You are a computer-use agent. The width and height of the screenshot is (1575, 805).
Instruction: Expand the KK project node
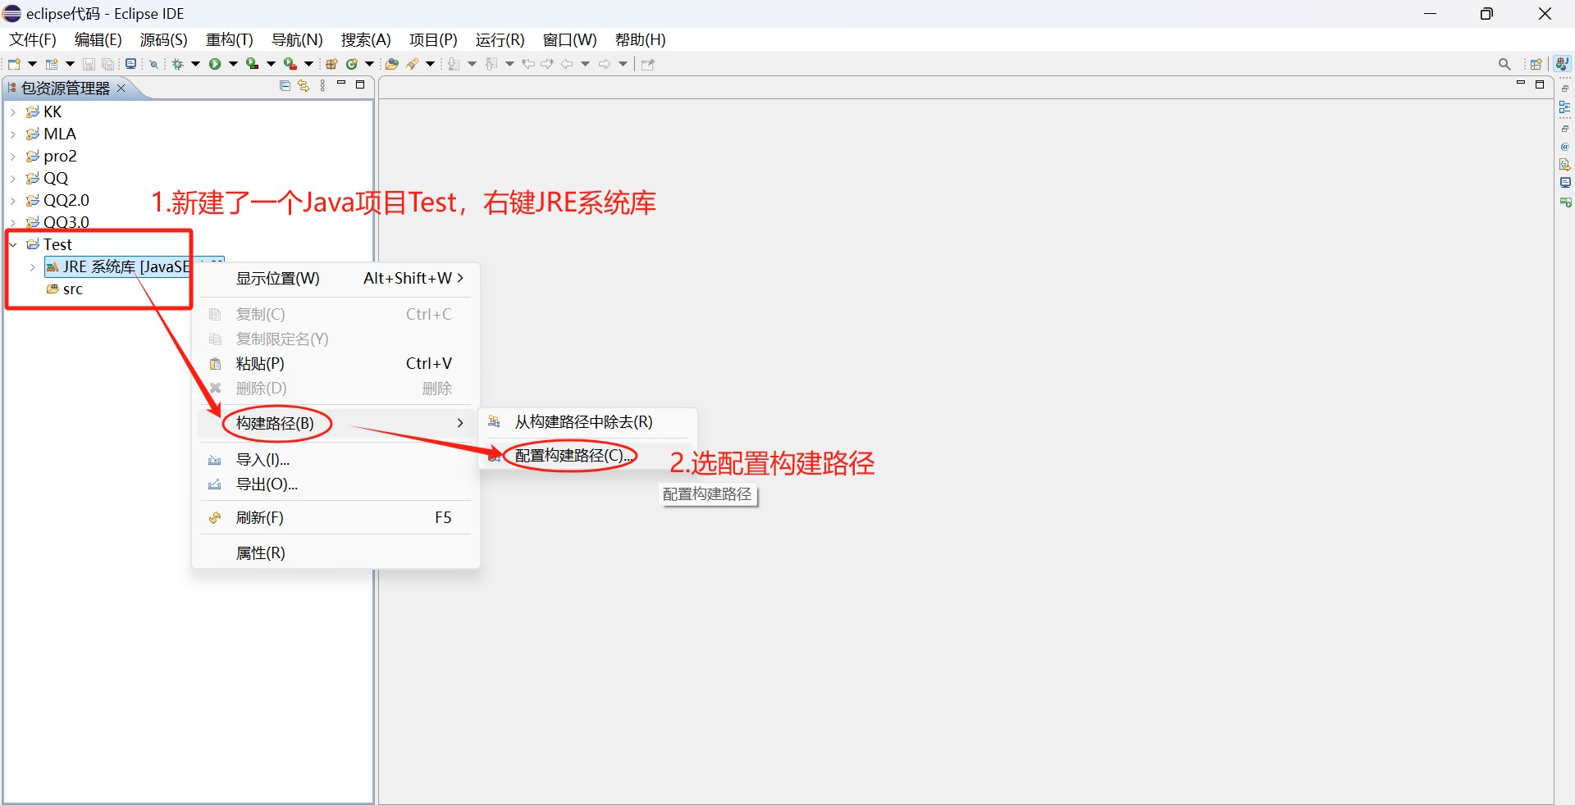click(x=13, y=111)
